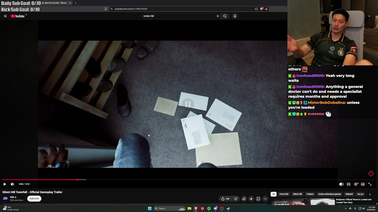Switch to the Brave browser taskbar icon
Viewport: 378px width, 212px height.
coord(196,208)
